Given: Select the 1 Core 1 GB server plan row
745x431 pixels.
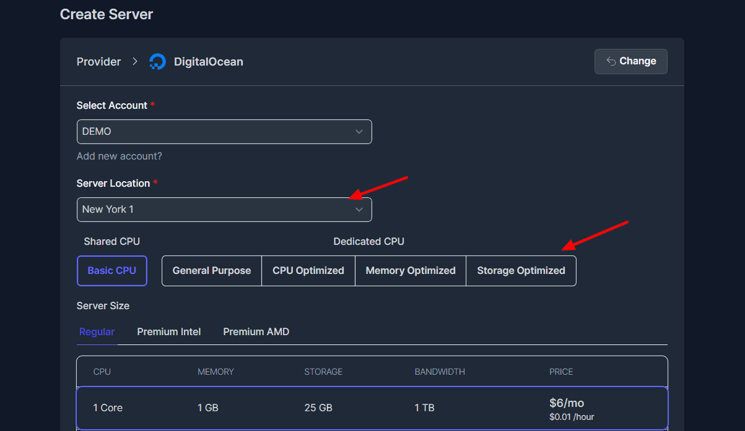Looking at the screenshot, I should coord(372,408).
